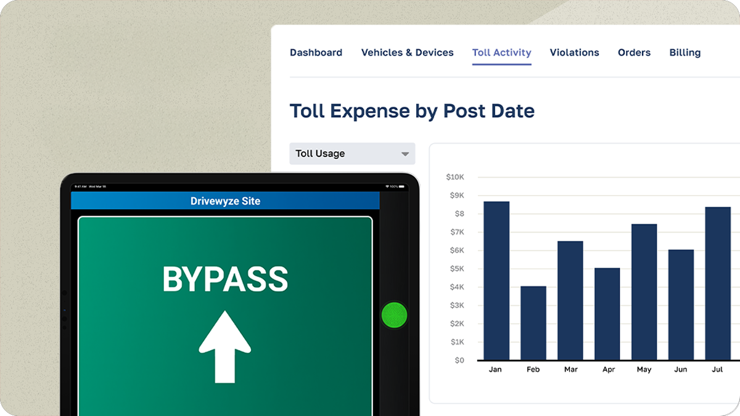Open the Billing page
Image resolution: width=740 pixels, height=416 pixels.
click(x=684, y=52)
